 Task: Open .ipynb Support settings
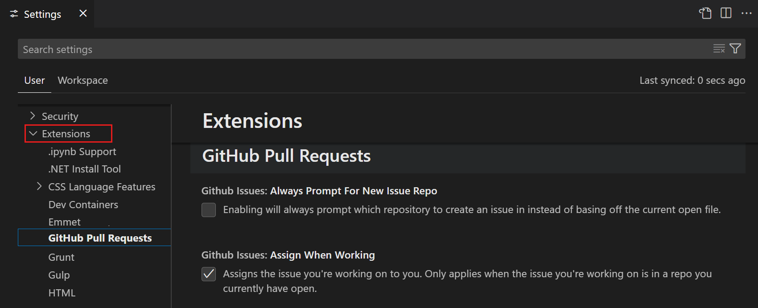(82, 151)
